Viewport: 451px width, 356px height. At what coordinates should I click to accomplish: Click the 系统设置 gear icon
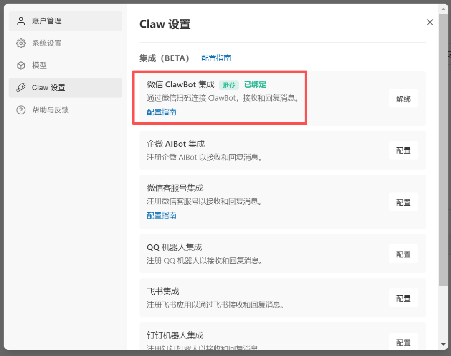point(21,43)
